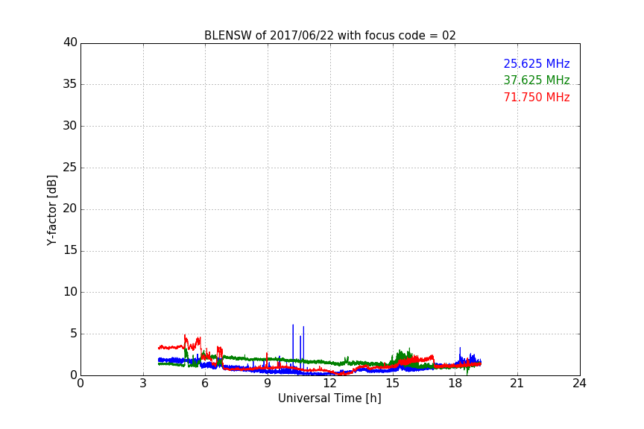
Task: Click the x-axis tick label '24'
Action: pyautogui.click(x=579, y=384)
